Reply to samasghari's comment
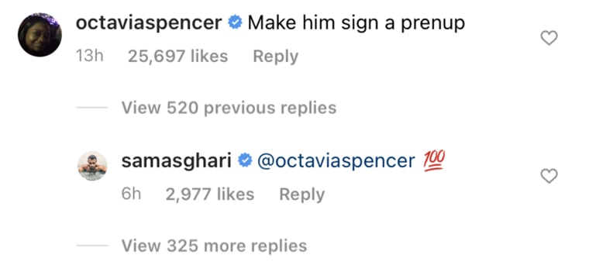This screenshot has height=279, width=589. (x=302, y=195)
